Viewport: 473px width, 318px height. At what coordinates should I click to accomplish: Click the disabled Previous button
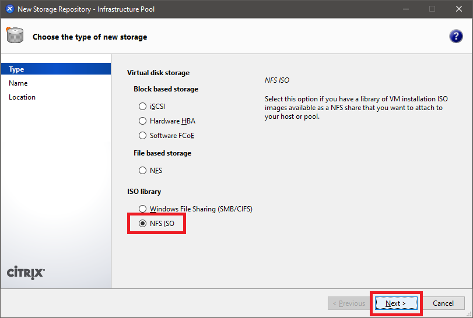click(x=349, y=303)
